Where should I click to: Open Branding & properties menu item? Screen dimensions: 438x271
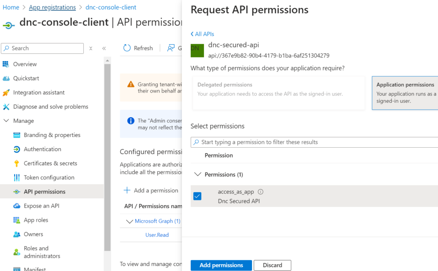(x=52, y=135)
